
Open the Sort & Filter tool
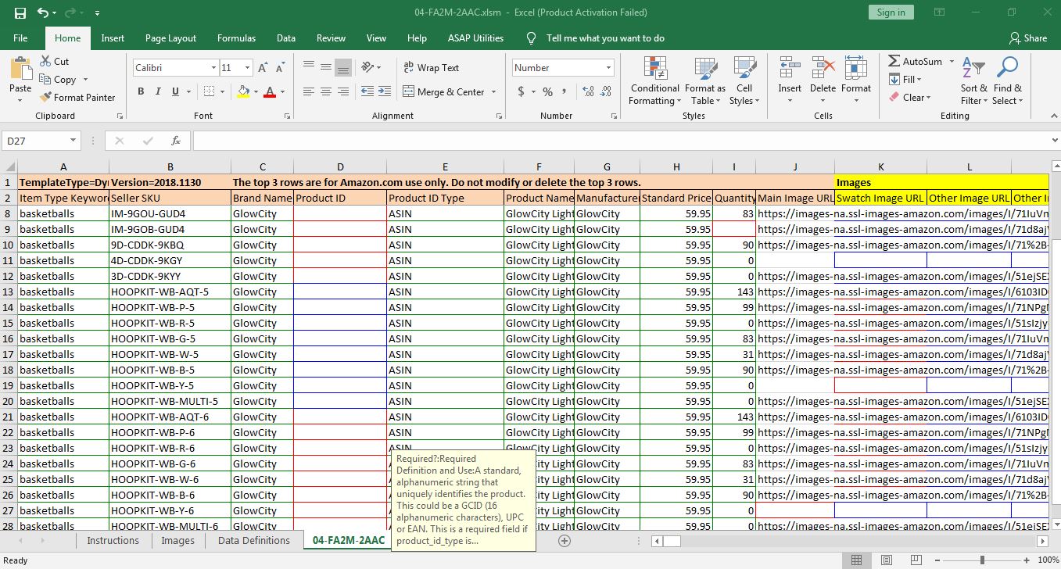click(x=973, y=69)
